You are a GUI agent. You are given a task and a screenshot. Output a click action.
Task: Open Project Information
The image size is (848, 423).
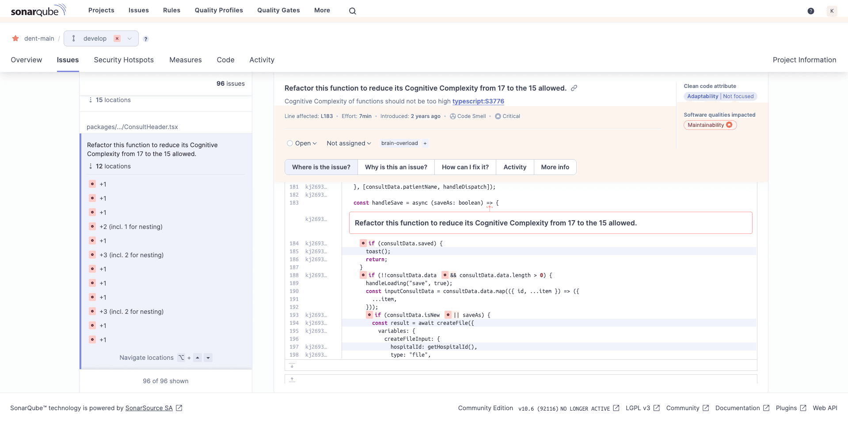pyautogui.click(x=804, y=60)
